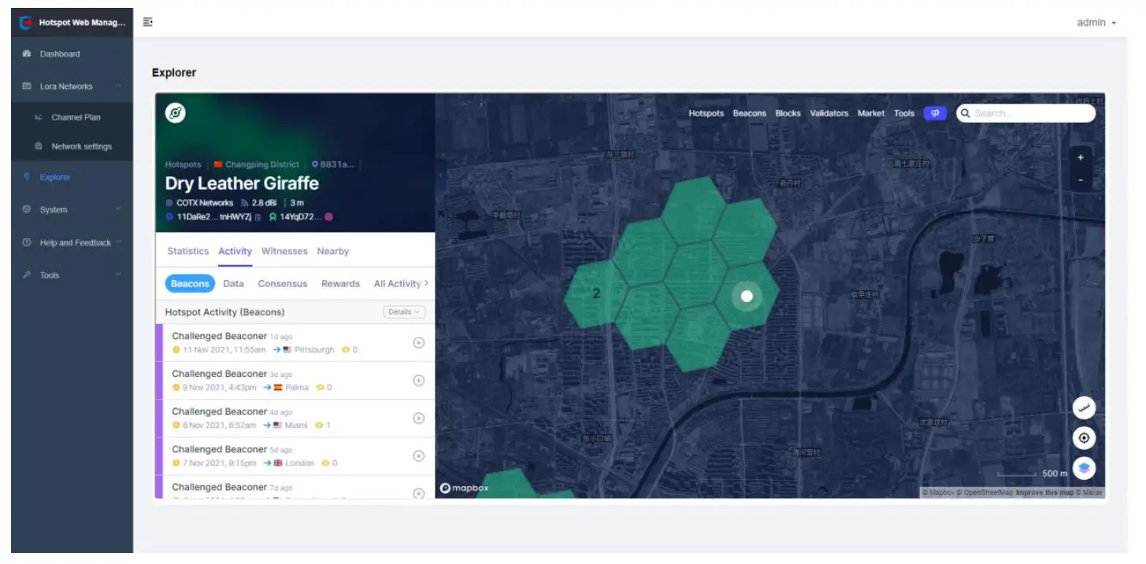Open Network settings page
The width and height of the screenshot is (1146, 564).
tap(81, 146)
